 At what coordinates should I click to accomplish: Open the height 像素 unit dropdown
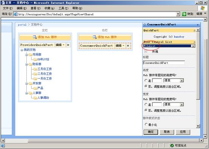181,81
